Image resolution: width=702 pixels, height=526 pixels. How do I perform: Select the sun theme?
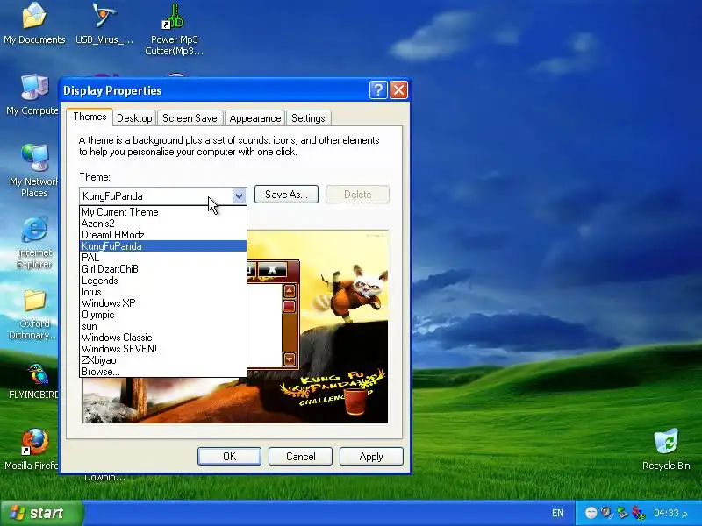pyautogui.click(x=163, y=326)
